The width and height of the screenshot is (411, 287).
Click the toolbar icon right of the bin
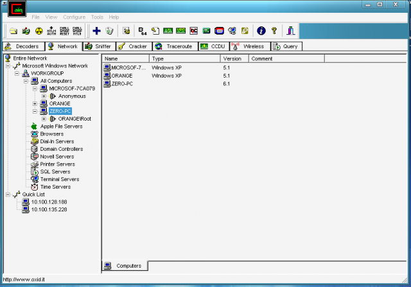click(x=127, y=31)
